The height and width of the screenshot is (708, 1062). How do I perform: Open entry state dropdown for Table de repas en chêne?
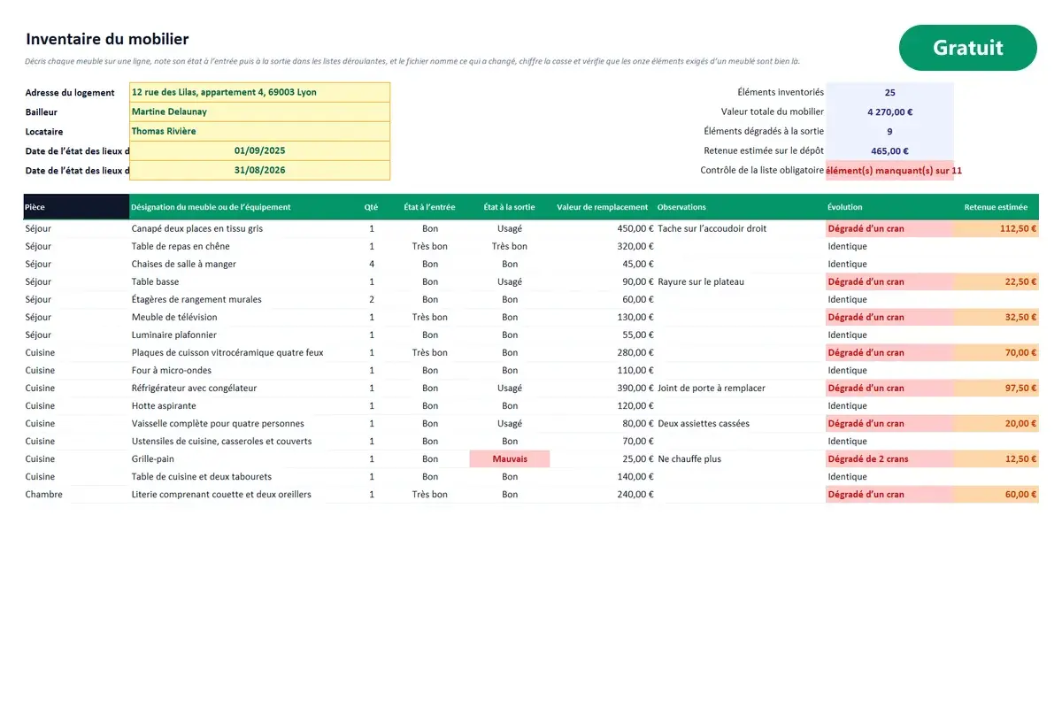pyautogui.click(x=430, y=246)
